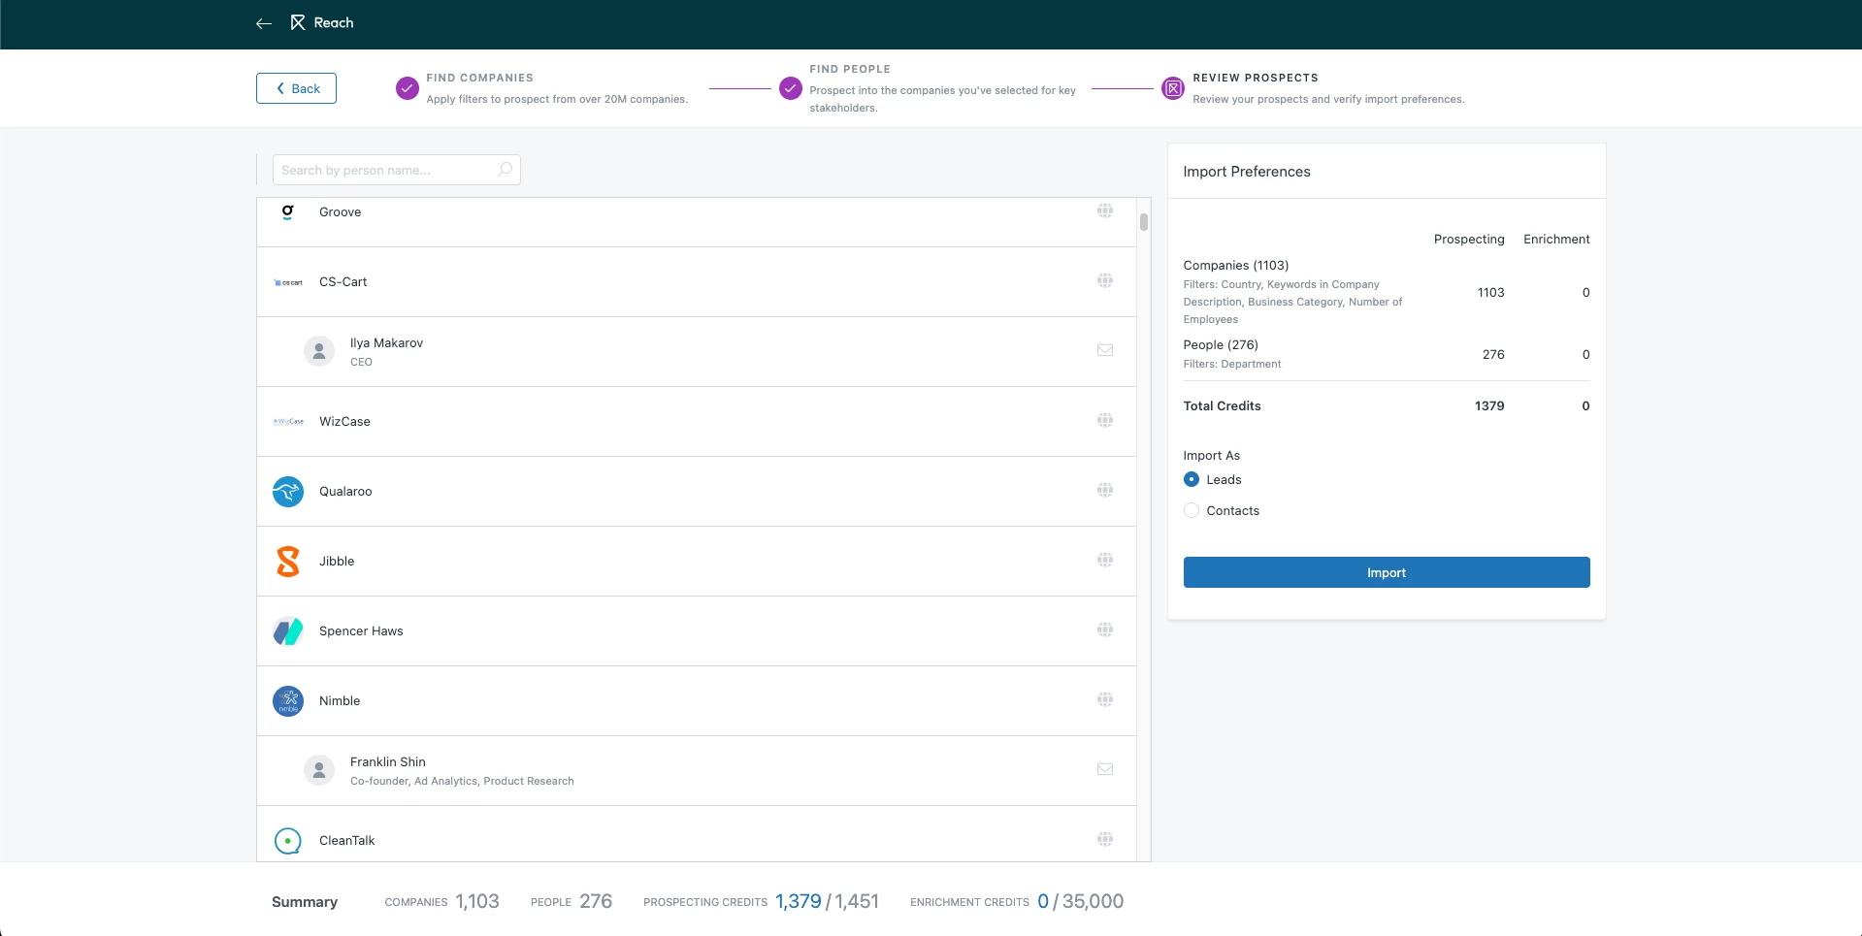Go to the FIND PEOPLE step label

point(850,69)
